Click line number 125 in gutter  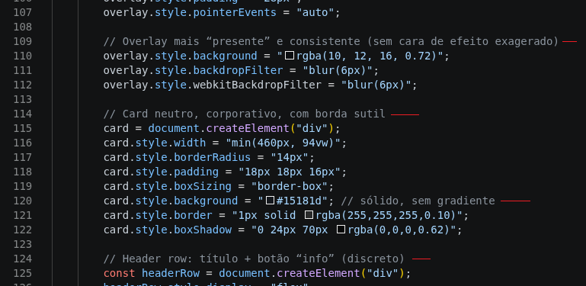coord(22,273)
